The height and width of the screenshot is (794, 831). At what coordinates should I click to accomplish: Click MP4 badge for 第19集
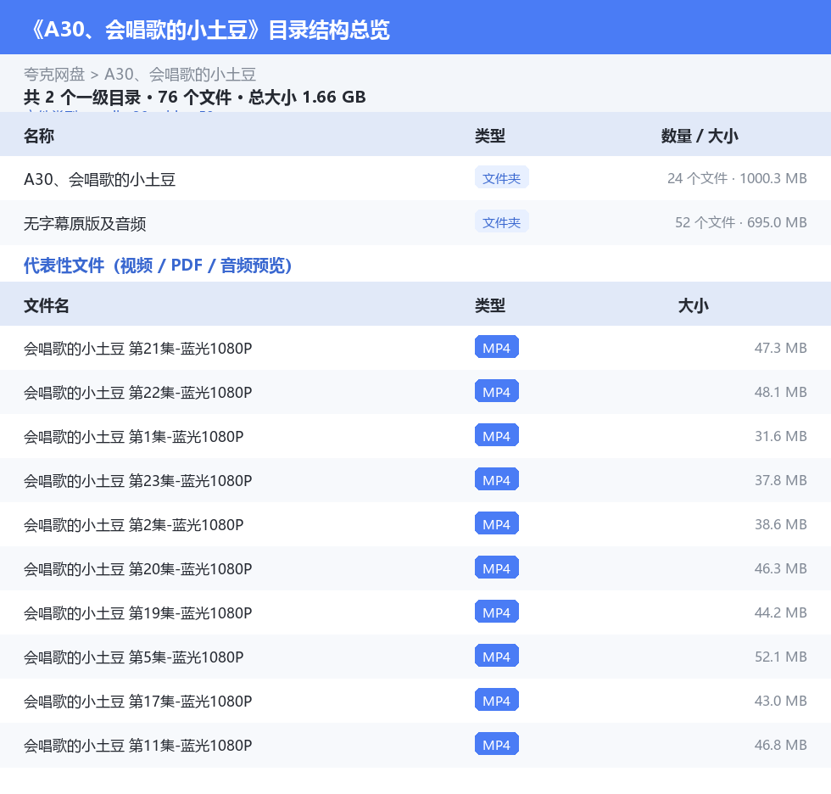pos(497,612)
